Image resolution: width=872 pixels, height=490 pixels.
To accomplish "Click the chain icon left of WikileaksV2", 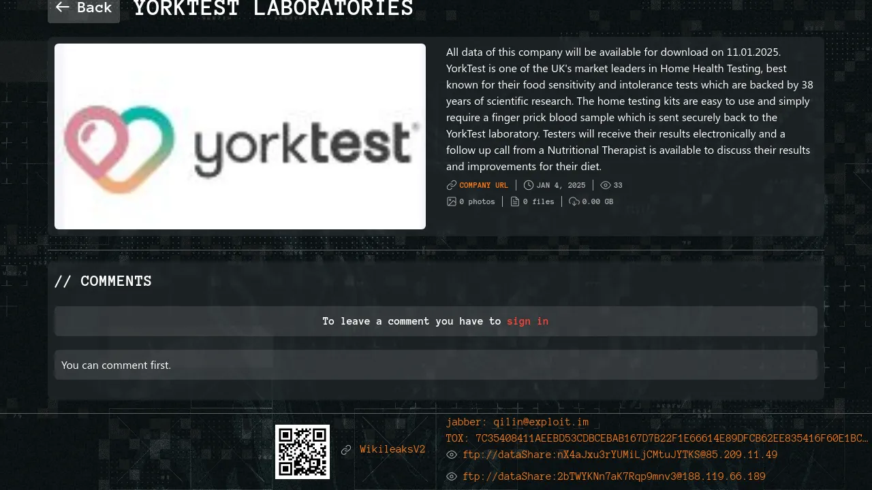I will [346, 450].
